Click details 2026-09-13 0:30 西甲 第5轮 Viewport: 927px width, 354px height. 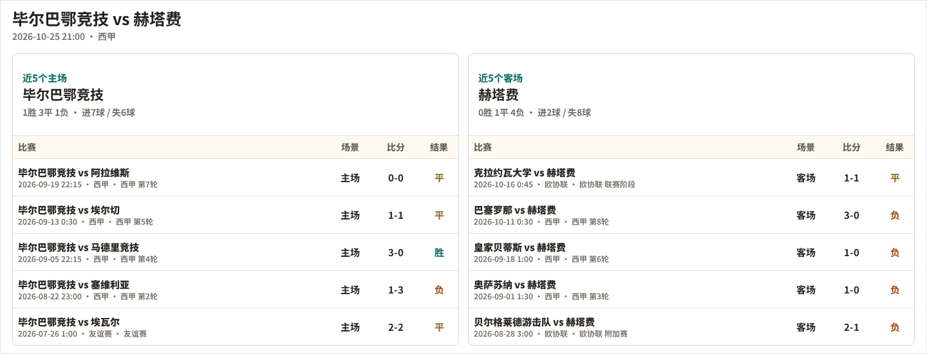(x=86, y=222)
